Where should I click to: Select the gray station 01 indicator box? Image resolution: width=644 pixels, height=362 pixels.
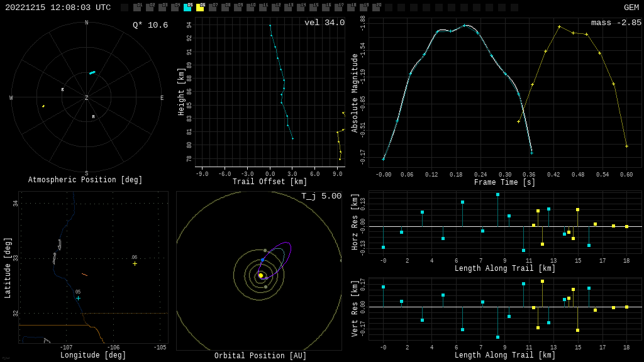(137, 8)
